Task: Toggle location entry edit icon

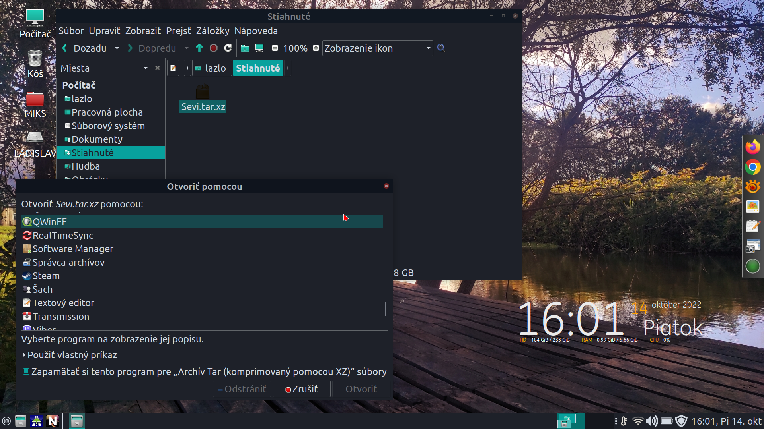Action: [x=173, y=68]
